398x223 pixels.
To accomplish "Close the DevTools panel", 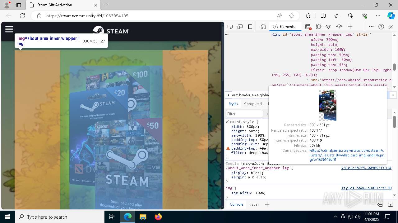I will tap(391, 27).
